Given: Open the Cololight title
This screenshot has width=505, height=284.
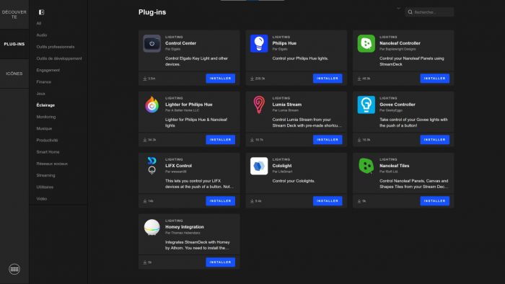Looking at the screenshot, I should click(x=282, y=166).
